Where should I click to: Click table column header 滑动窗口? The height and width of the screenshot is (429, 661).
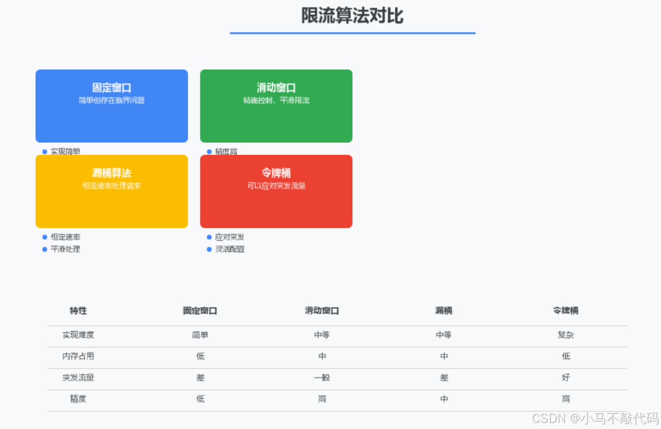[x=322, y=310]
